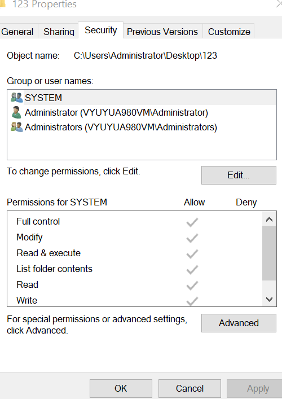Image resolution: width=282 pixels, height=399 pixels.
Task: Switch to the Previous Versions tab
Action: [x=162, y=32]
